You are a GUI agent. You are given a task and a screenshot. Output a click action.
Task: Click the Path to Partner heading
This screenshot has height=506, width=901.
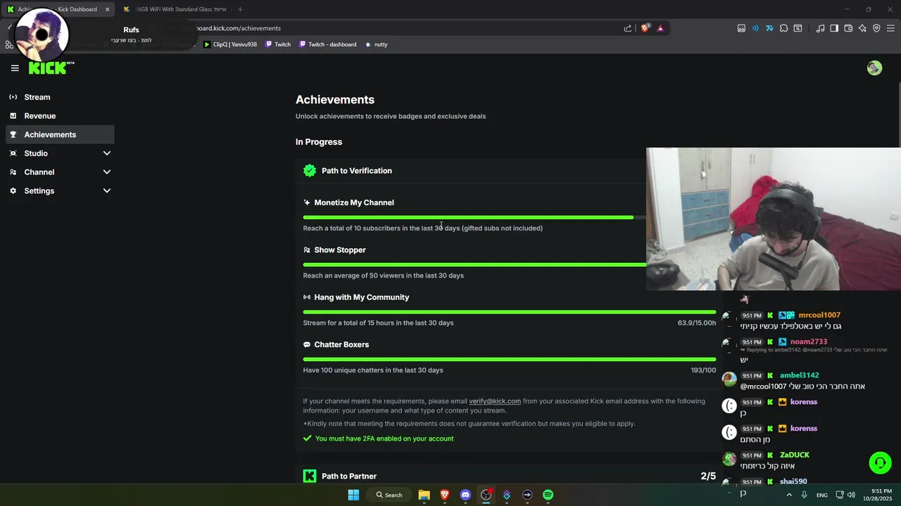(349, 476)
